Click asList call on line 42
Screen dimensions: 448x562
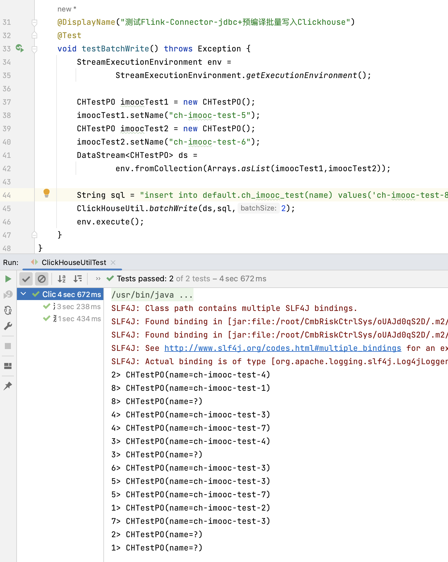click(x=256, y=168)
